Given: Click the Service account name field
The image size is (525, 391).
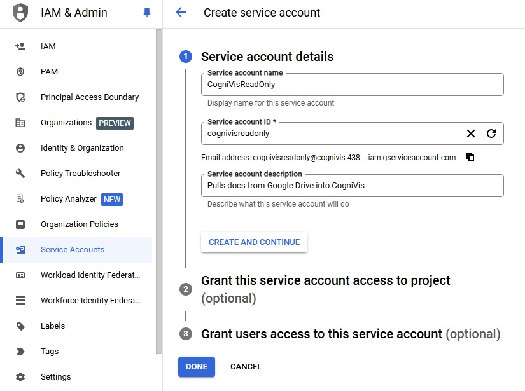Looking at the screenshot, I should click(352, 84).
